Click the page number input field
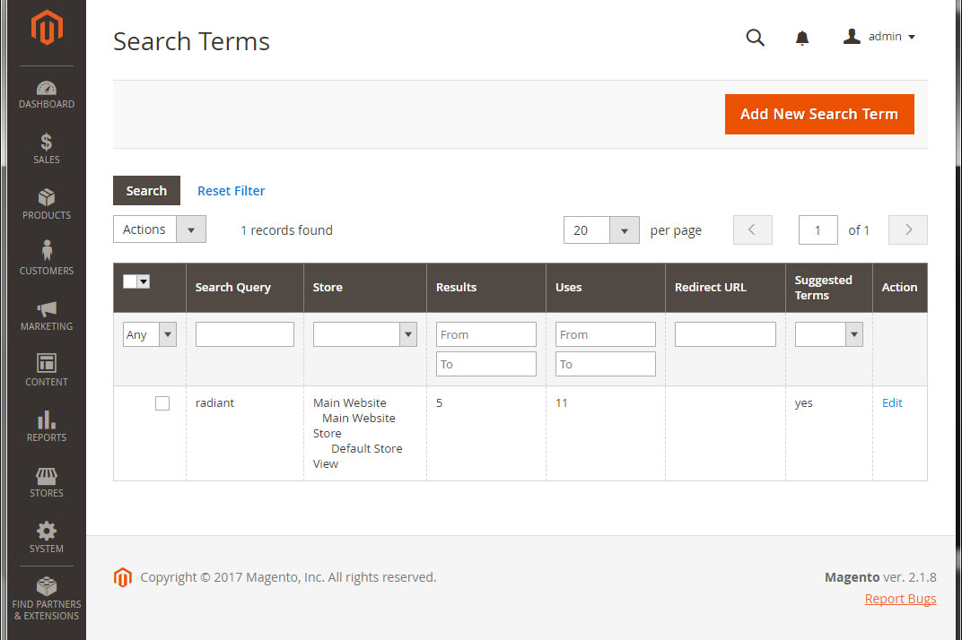The width and height of the screenshot is (962, 640). tap(818, 229)
